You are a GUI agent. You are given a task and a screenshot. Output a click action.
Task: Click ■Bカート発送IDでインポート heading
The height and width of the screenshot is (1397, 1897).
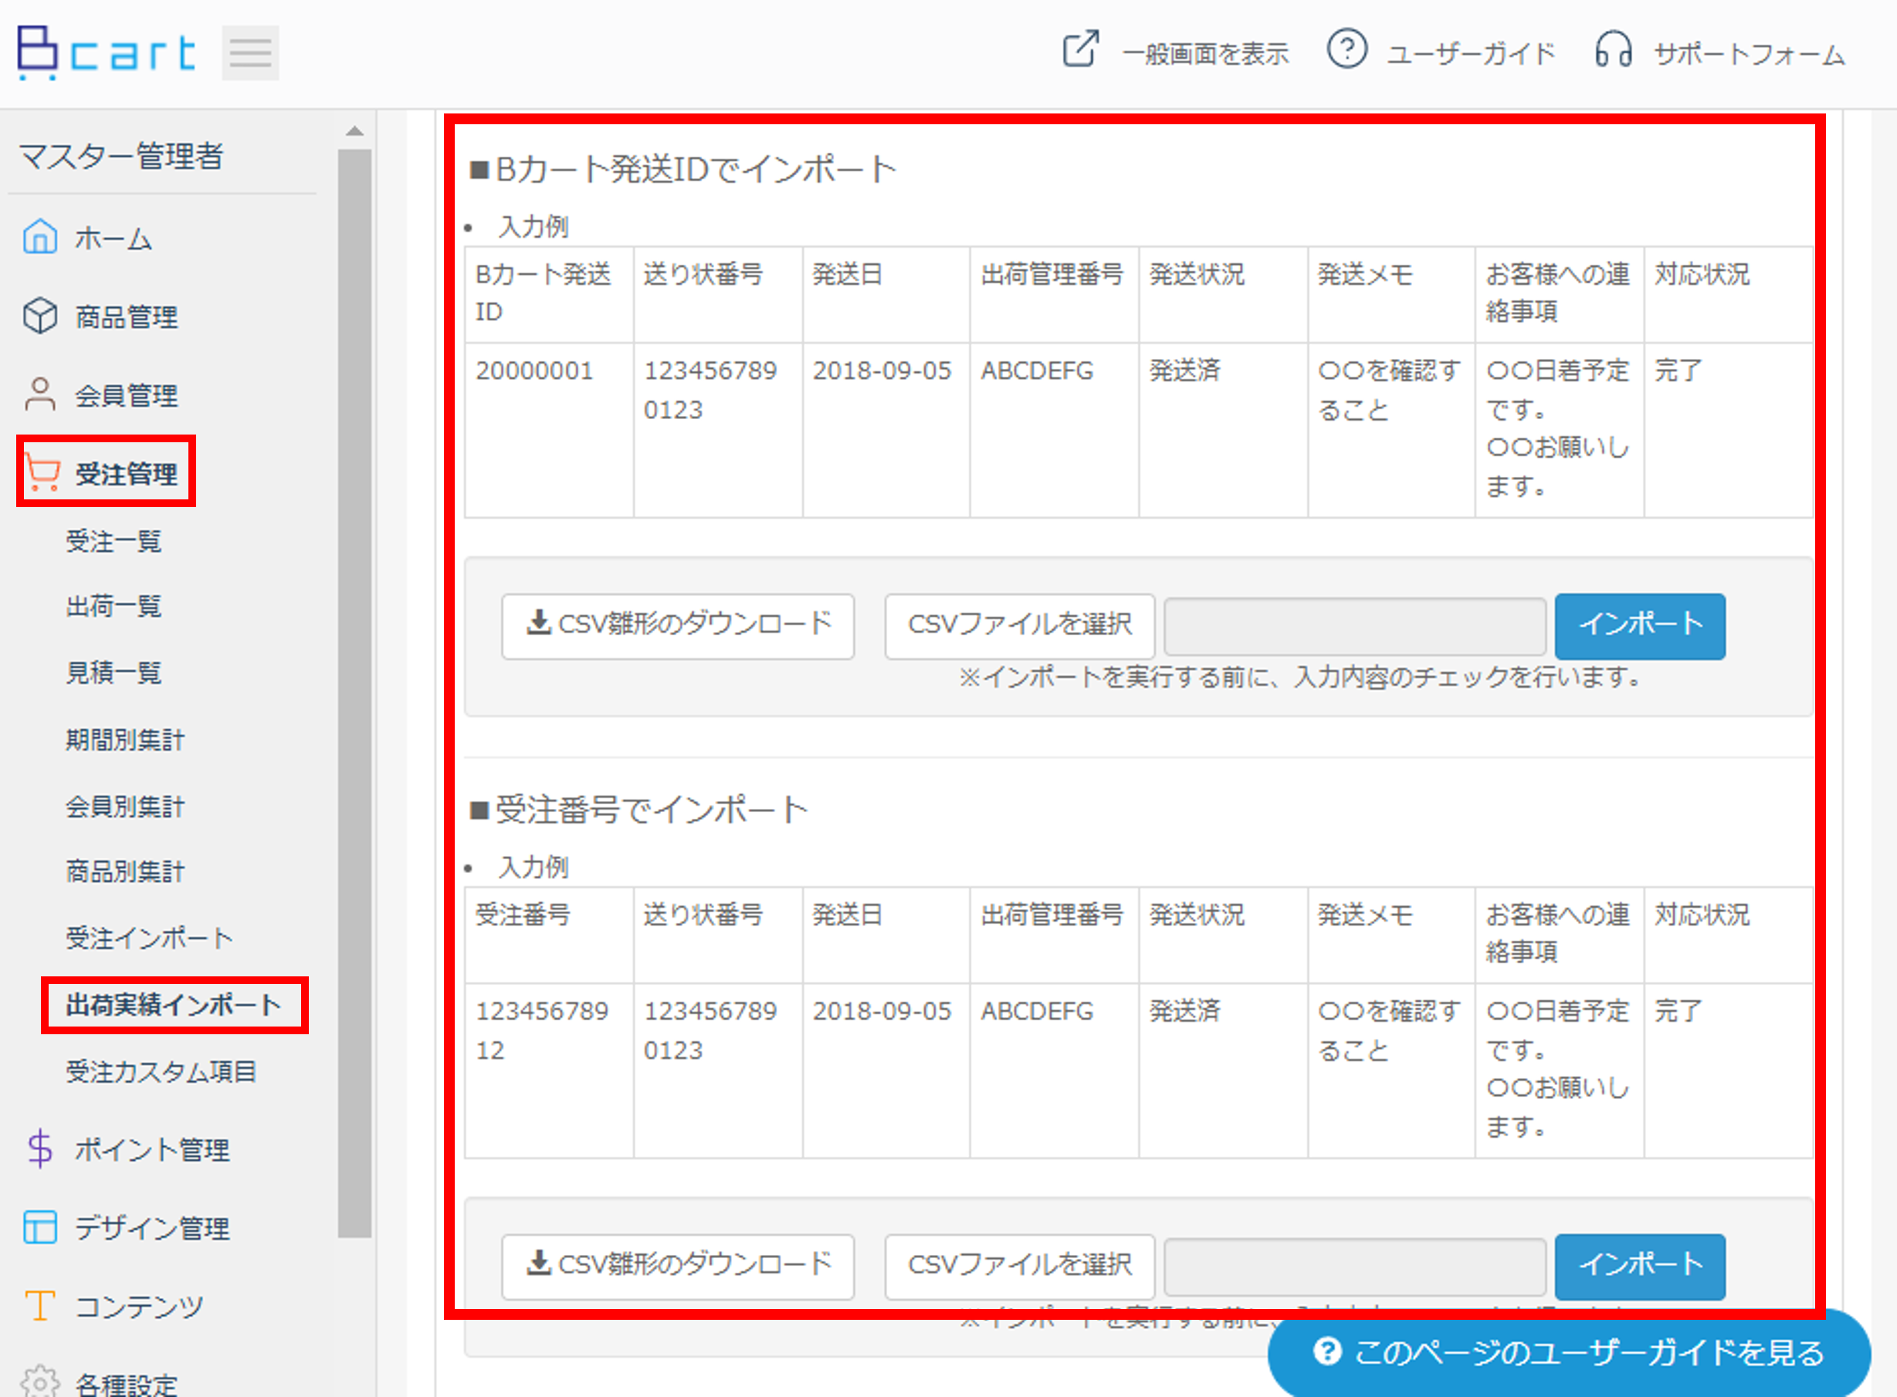pos(682,169)
